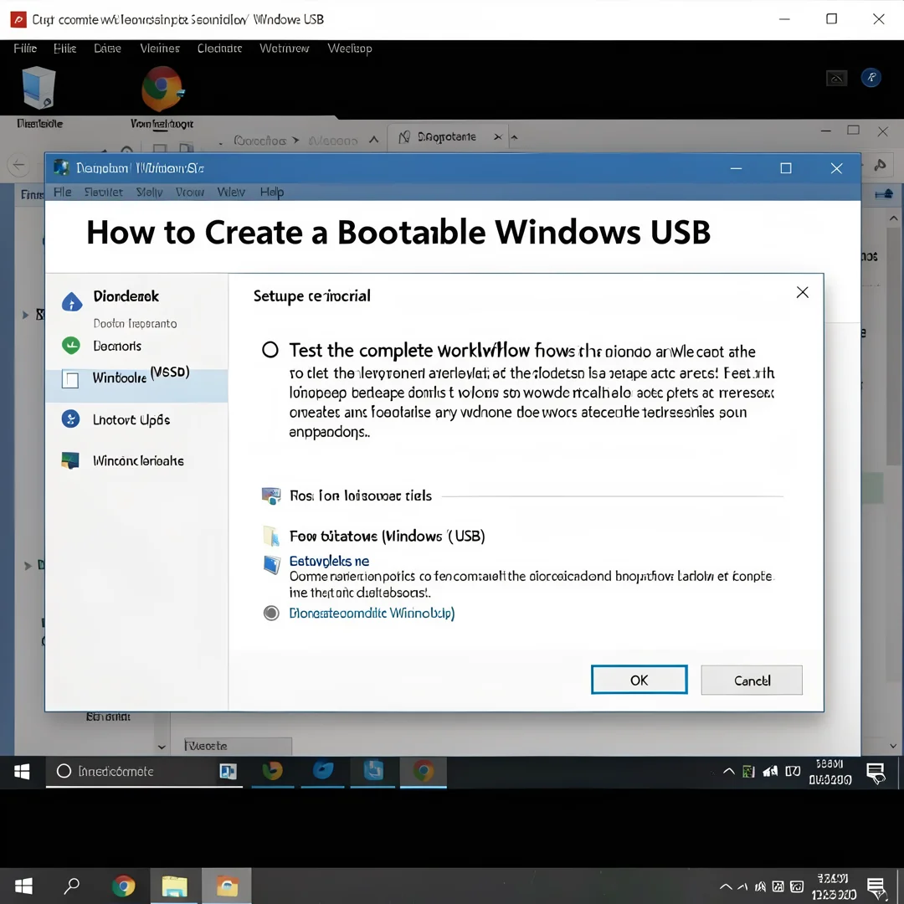904x904 pixels.
Task: Switch to the D.Aoprotante browser tab
Action: coord(447,137)
